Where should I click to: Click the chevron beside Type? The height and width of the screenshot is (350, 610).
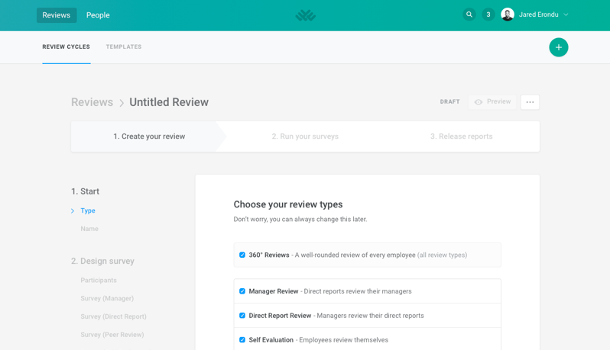coord(73,211)
